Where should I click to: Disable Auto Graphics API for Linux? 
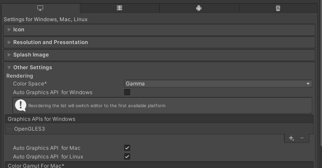(x=127, y=156)
